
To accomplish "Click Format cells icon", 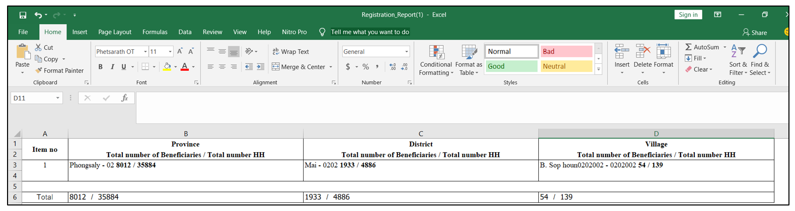I will 664,51.
